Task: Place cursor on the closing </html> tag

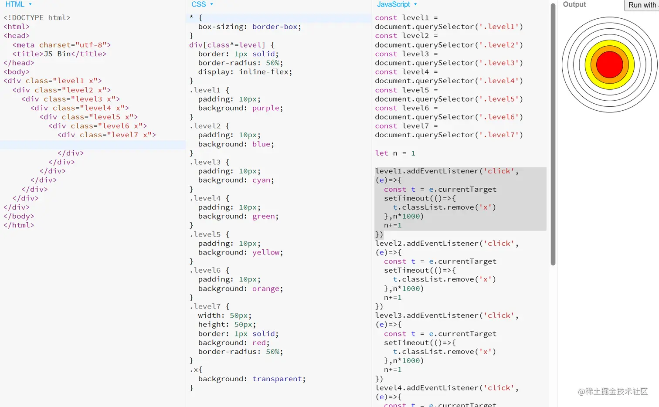Action: pos(19,225)
